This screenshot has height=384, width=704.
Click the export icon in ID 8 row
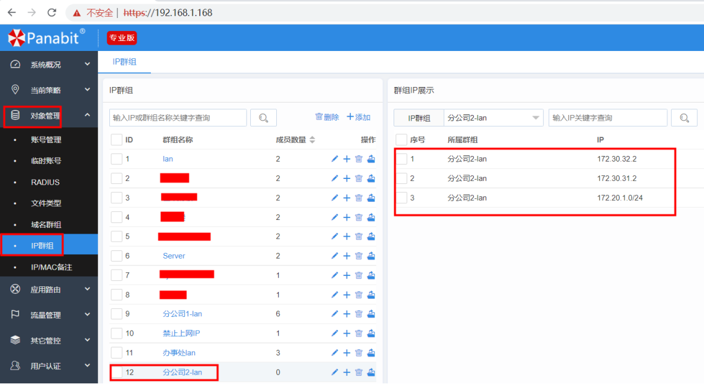(371, 295)
